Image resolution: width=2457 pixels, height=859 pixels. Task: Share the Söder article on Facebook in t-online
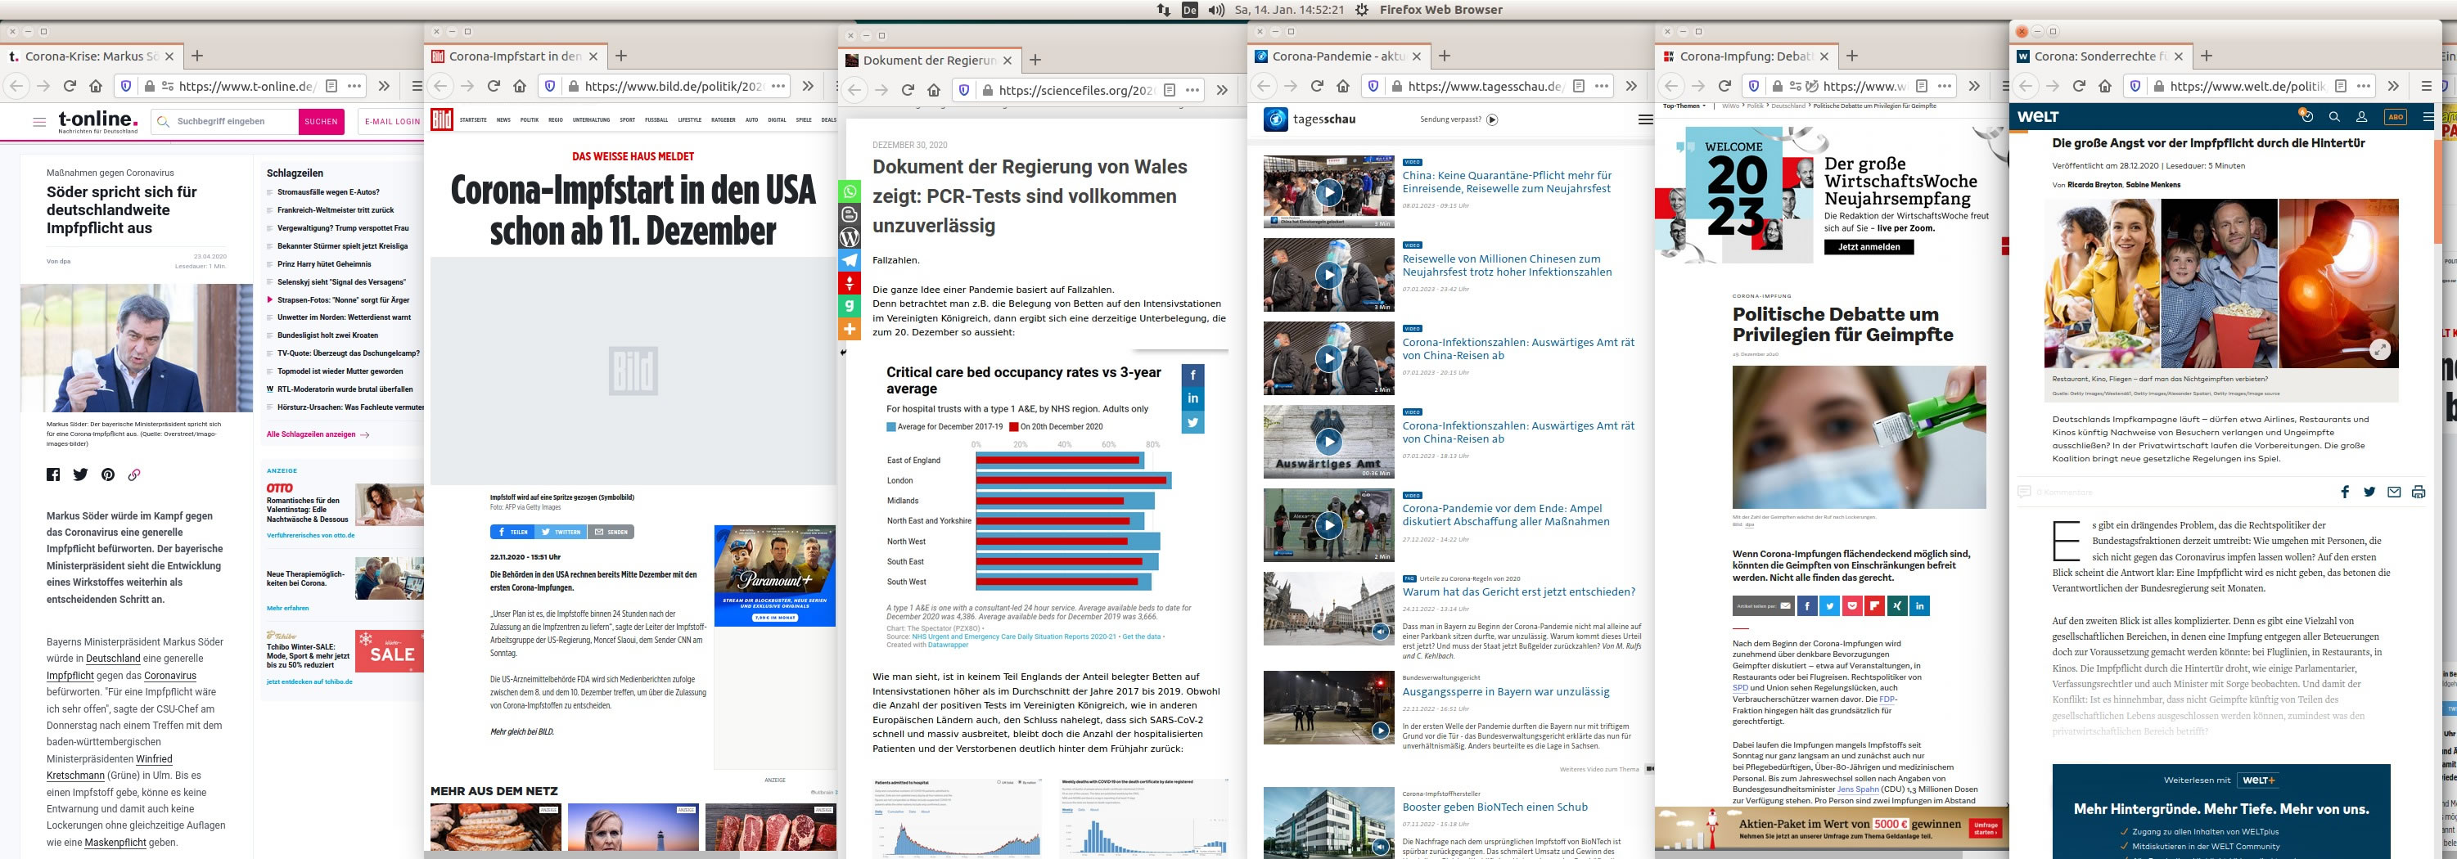click(x=53, y=474)
